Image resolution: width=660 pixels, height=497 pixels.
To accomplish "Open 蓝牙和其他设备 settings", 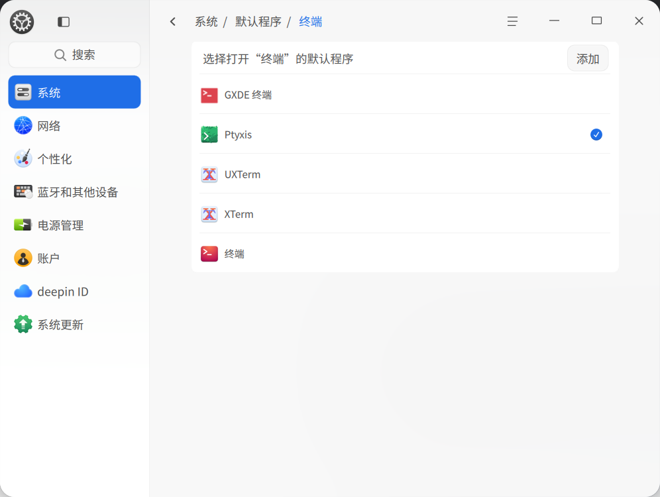I will click(x=74, y=192).
